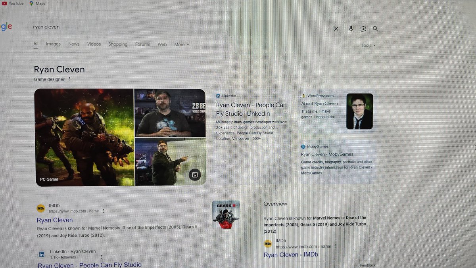Click the 'Ryan Cleven' knowledge panel heading
The image size is (476, 268).
coord(59,69)
